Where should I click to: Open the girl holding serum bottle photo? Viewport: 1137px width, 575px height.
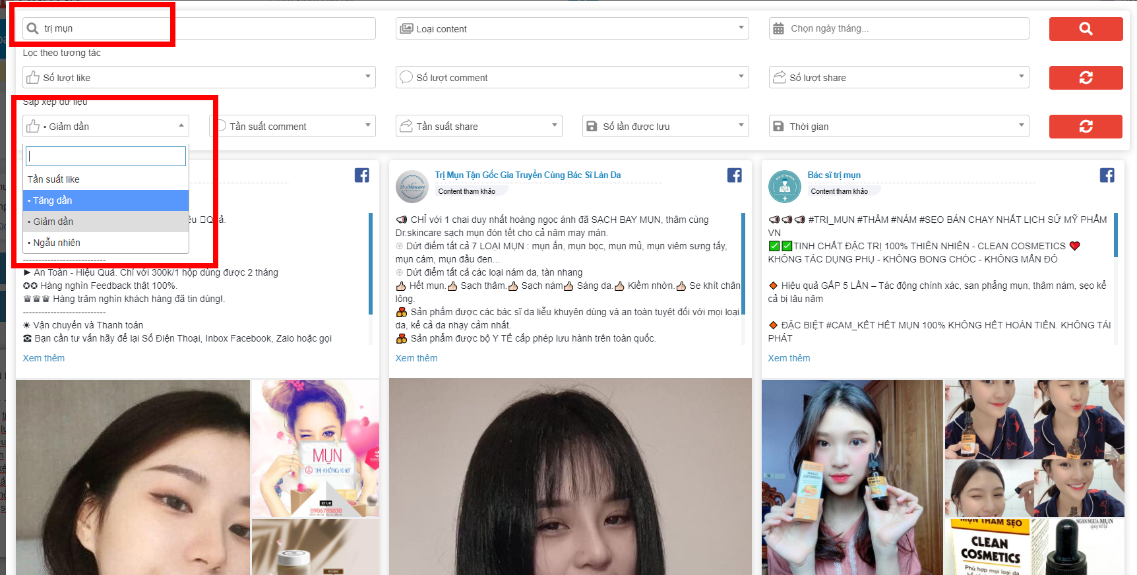coord(852,477)
